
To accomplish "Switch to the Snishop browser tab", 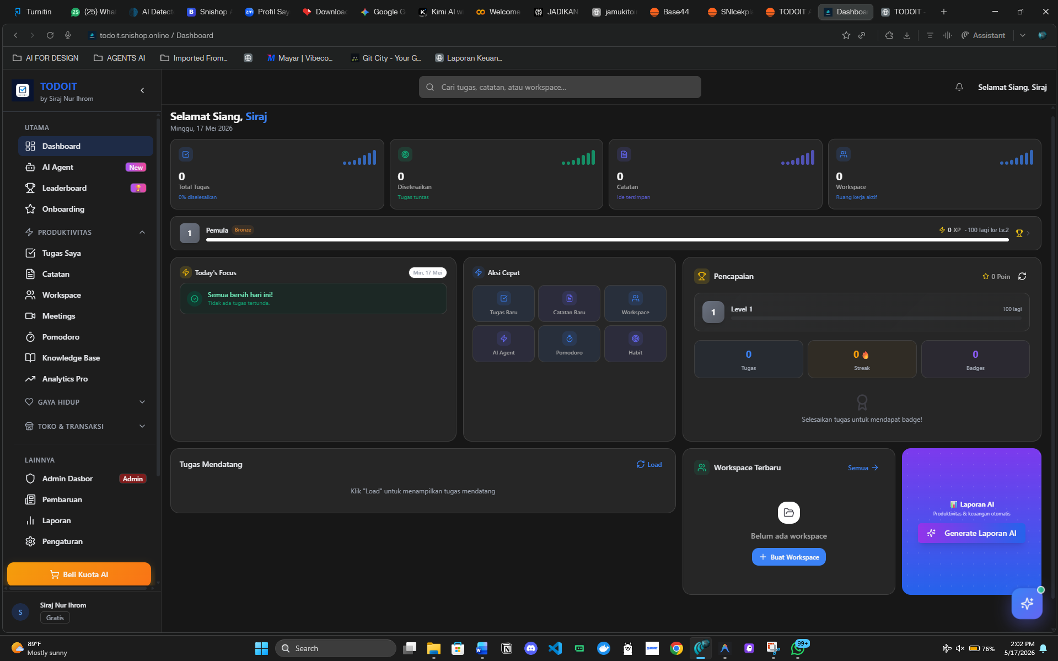I will tap(209, 12).
